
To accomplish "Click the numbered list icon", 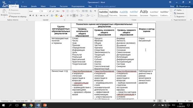I will coord(73,11).
